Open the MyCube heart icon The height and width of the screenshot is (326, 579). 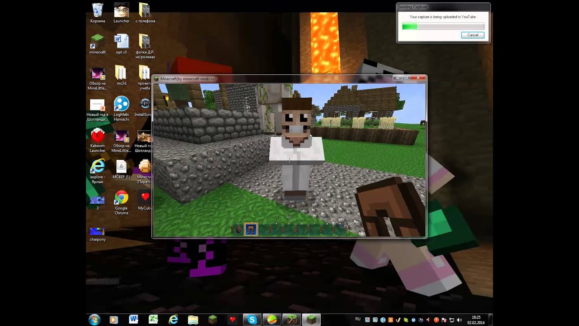point(145,200)
